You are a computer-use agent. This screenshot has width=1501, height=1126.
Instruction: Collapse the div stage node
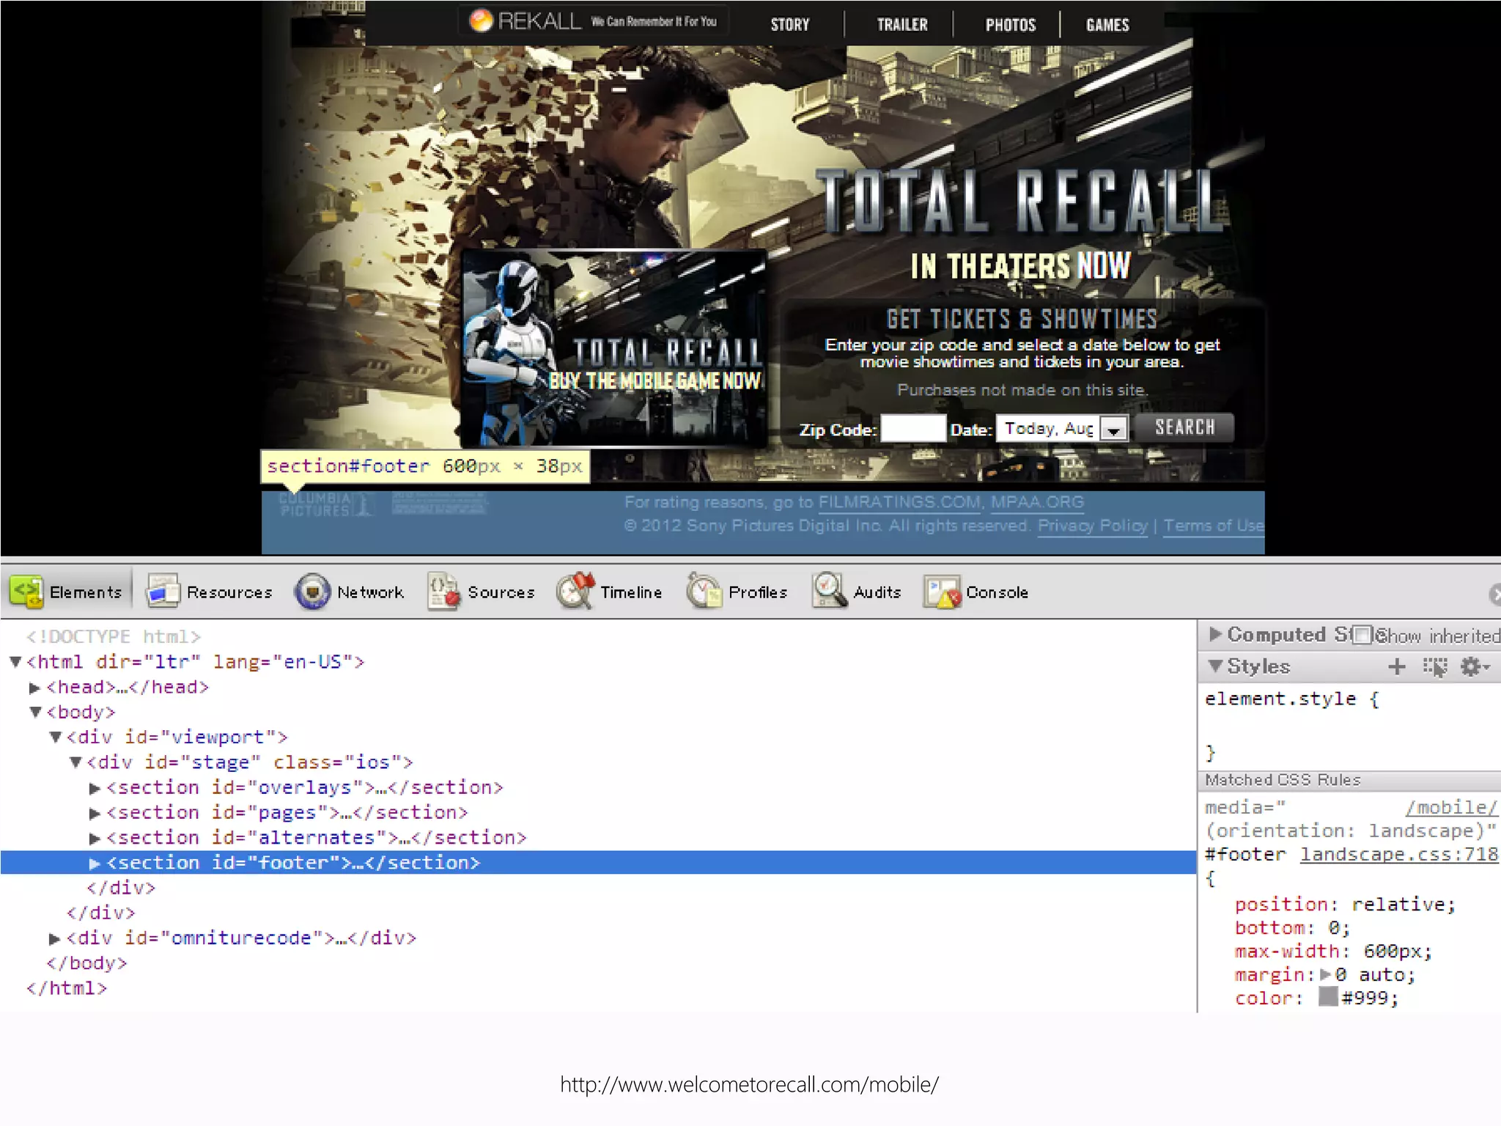click(x=75, y=762)
